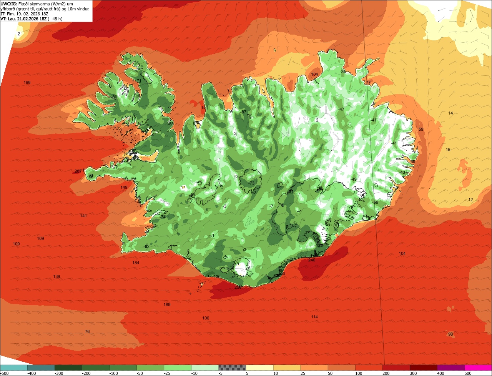Click the initial time 'IT: Fim. 19. 02. 2026 18Z'

point(25,13)
